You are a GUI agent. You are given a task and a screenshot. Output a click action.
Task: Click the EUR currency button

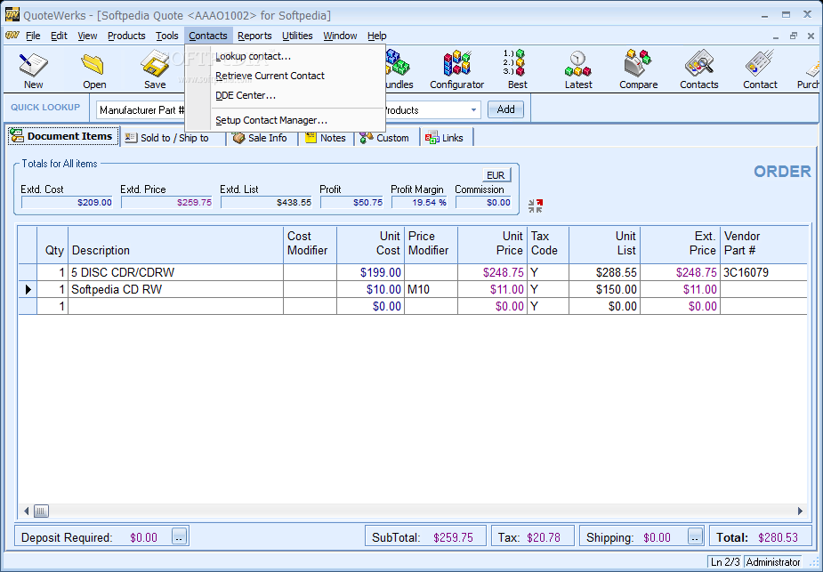click(x=496, y=174)
